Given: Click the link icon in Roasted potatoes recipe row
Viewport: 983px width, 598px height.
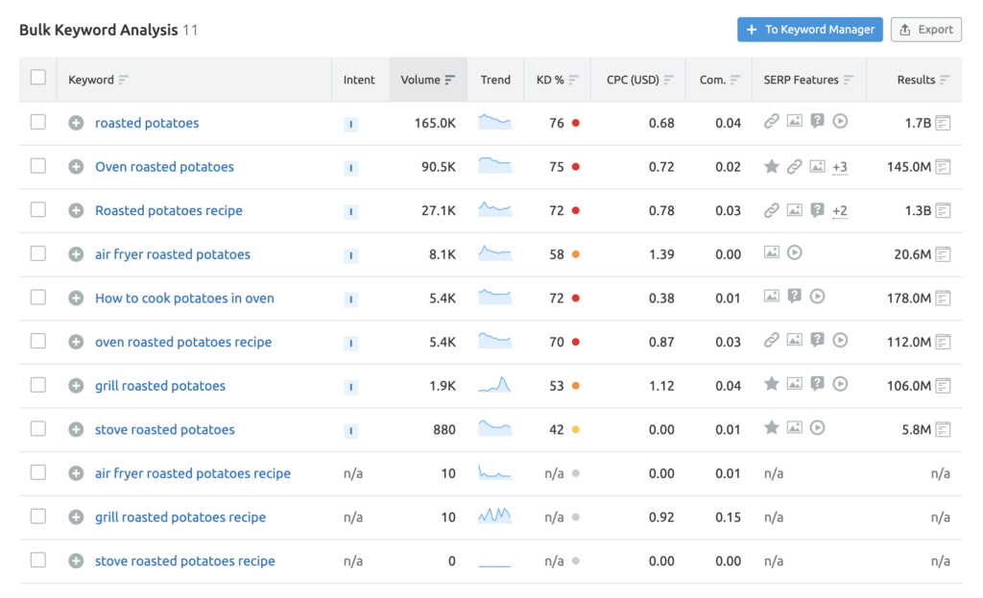Looking at the screenshot, I should click(772, 210).
